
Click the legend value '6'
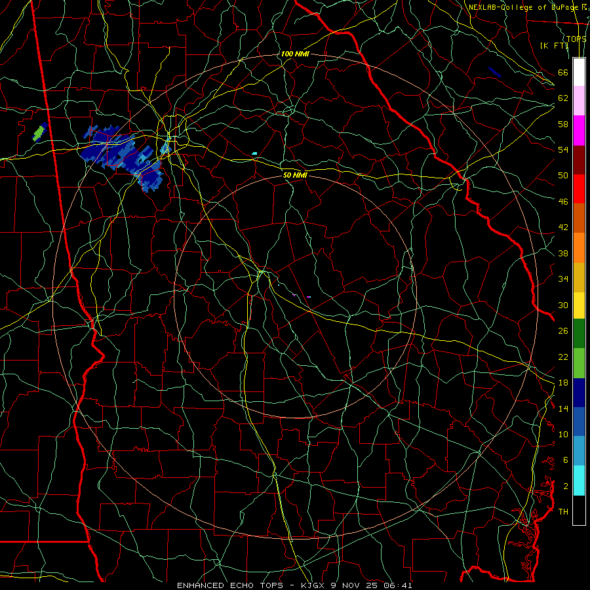coord(565,460)
